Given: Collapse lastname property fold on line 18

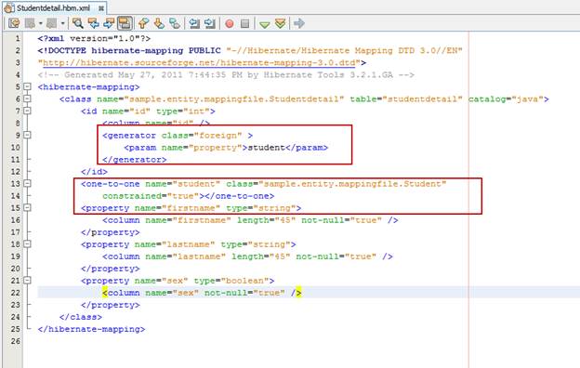Looking at the screenshot, I should click(x=27, y=243).
